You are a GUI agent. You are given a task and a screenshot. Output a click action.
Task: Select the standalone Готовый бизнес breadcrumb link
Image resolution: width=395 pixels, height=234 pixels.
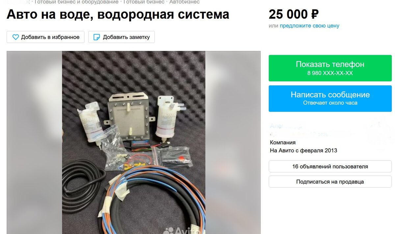point(144,2)
